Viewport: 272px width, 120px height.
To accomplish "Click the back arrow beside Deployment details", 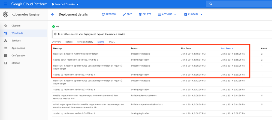I will click(x=53, y=14).
